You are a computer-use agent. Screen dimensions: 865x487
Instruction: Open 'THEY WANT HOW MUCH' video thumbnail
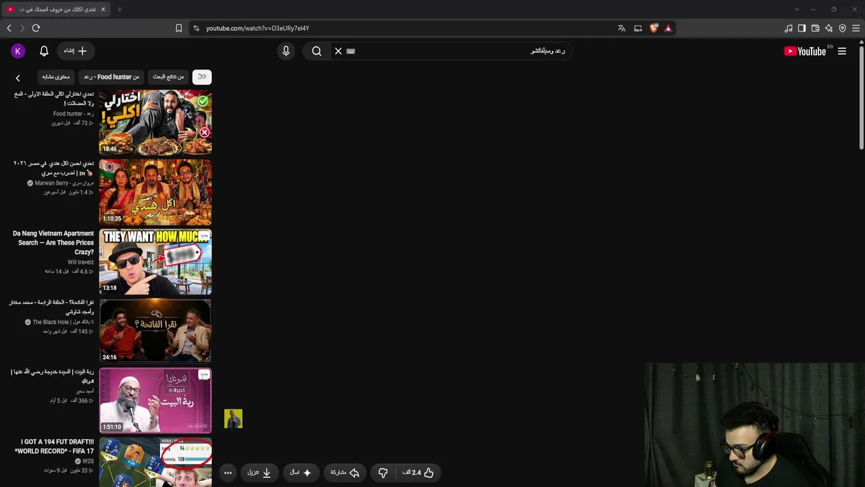point(155,262)
